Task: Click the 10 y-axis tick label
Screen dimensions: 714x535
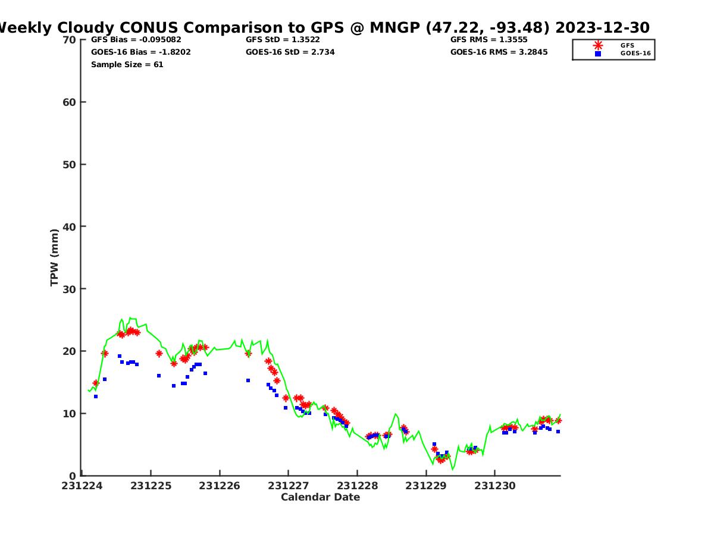Action: click(70, 413)
